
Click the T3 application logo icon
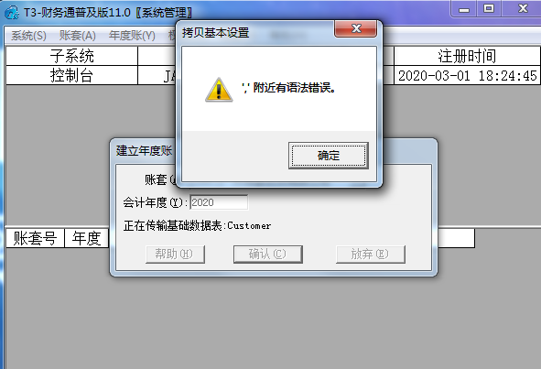pyautogui.click(x=12, y=13)
